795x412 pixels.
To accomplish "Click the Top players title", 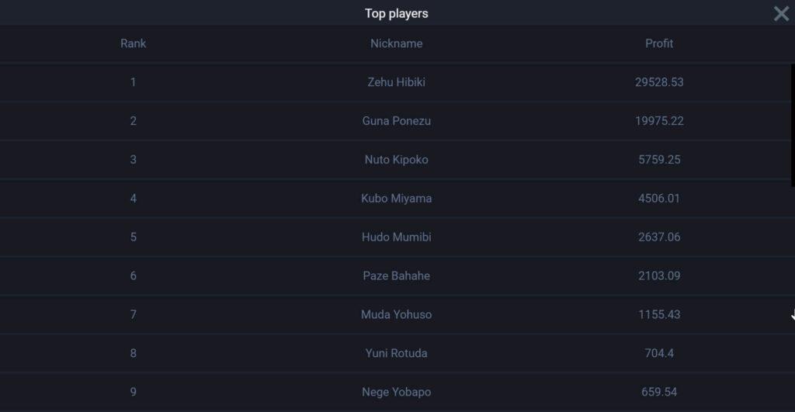I will [396, 14].
